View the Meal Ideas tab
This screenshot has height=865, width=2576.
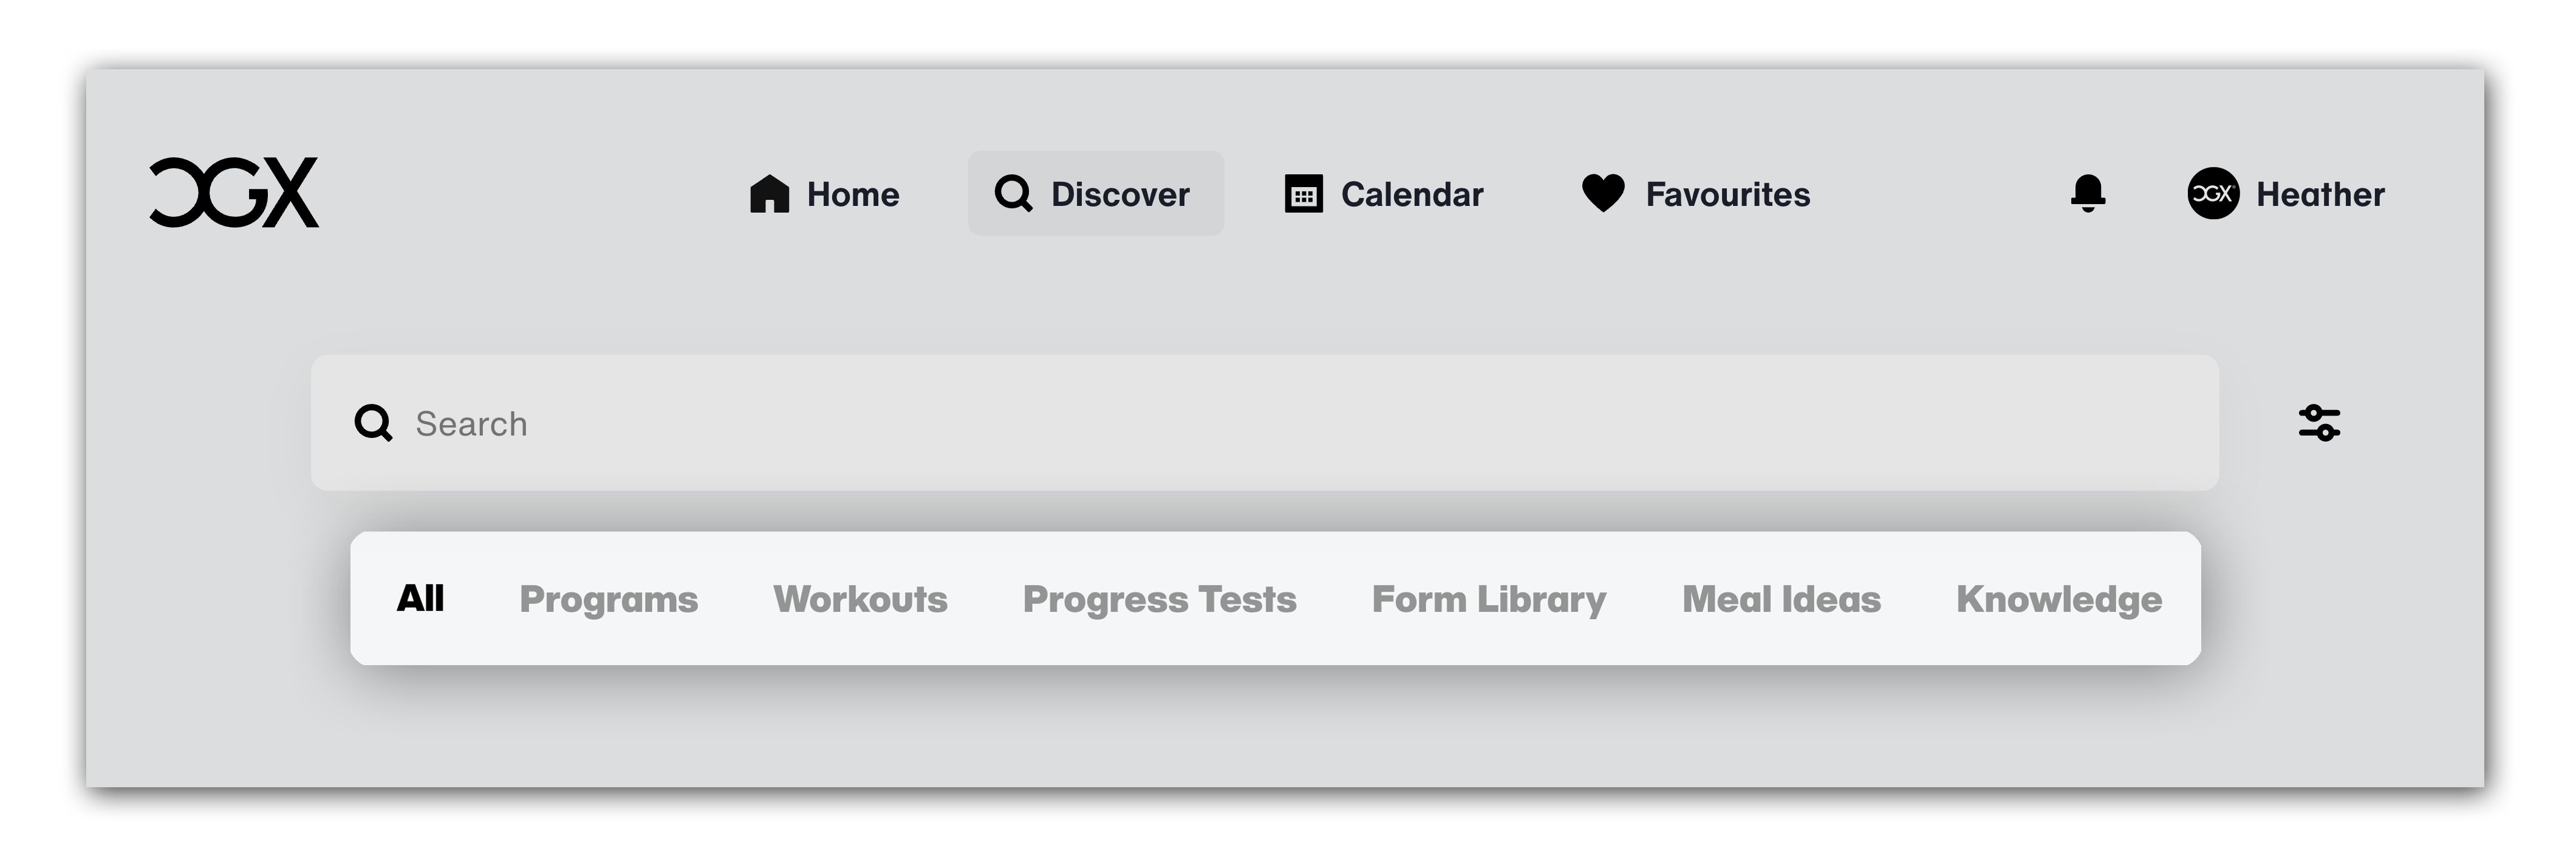pyautogui.click(x=1781, y=599)
